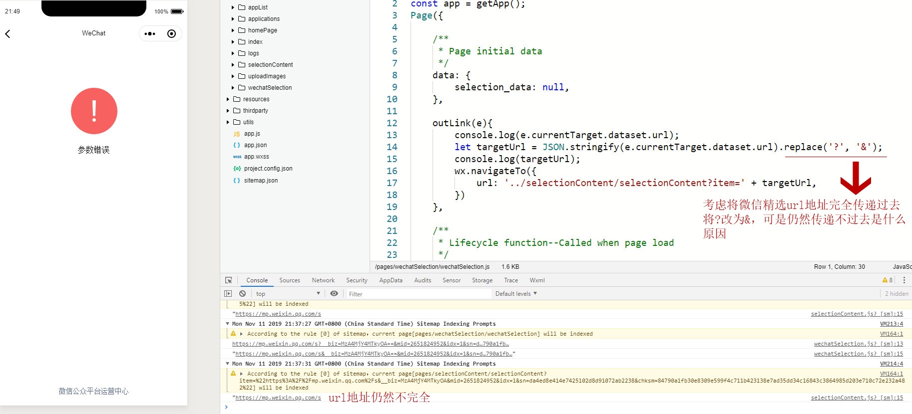
Task: Switch to the Network tab
Action: (x=323, y=280)
